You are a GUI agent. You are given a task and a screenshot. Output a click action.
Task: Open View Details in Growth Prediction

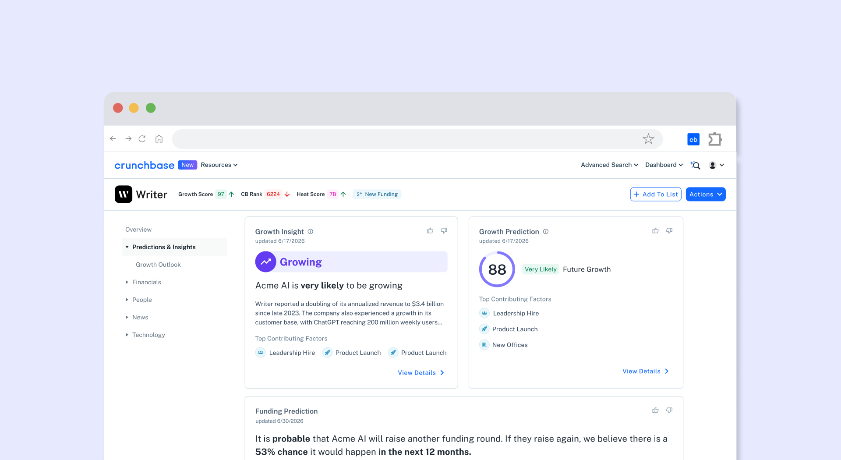(x=646, y=371)
